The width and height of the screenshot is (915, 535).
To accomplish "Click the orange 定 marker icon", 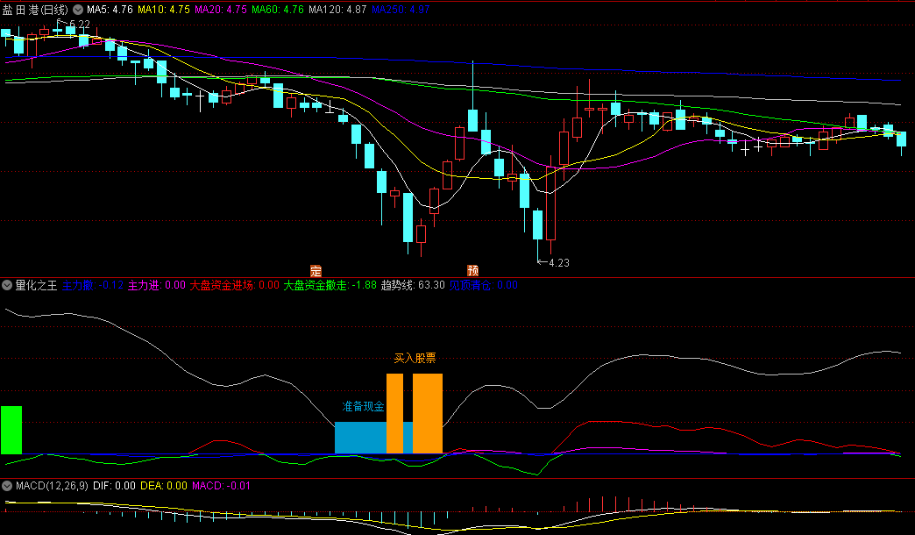I will tap(316, 271).
